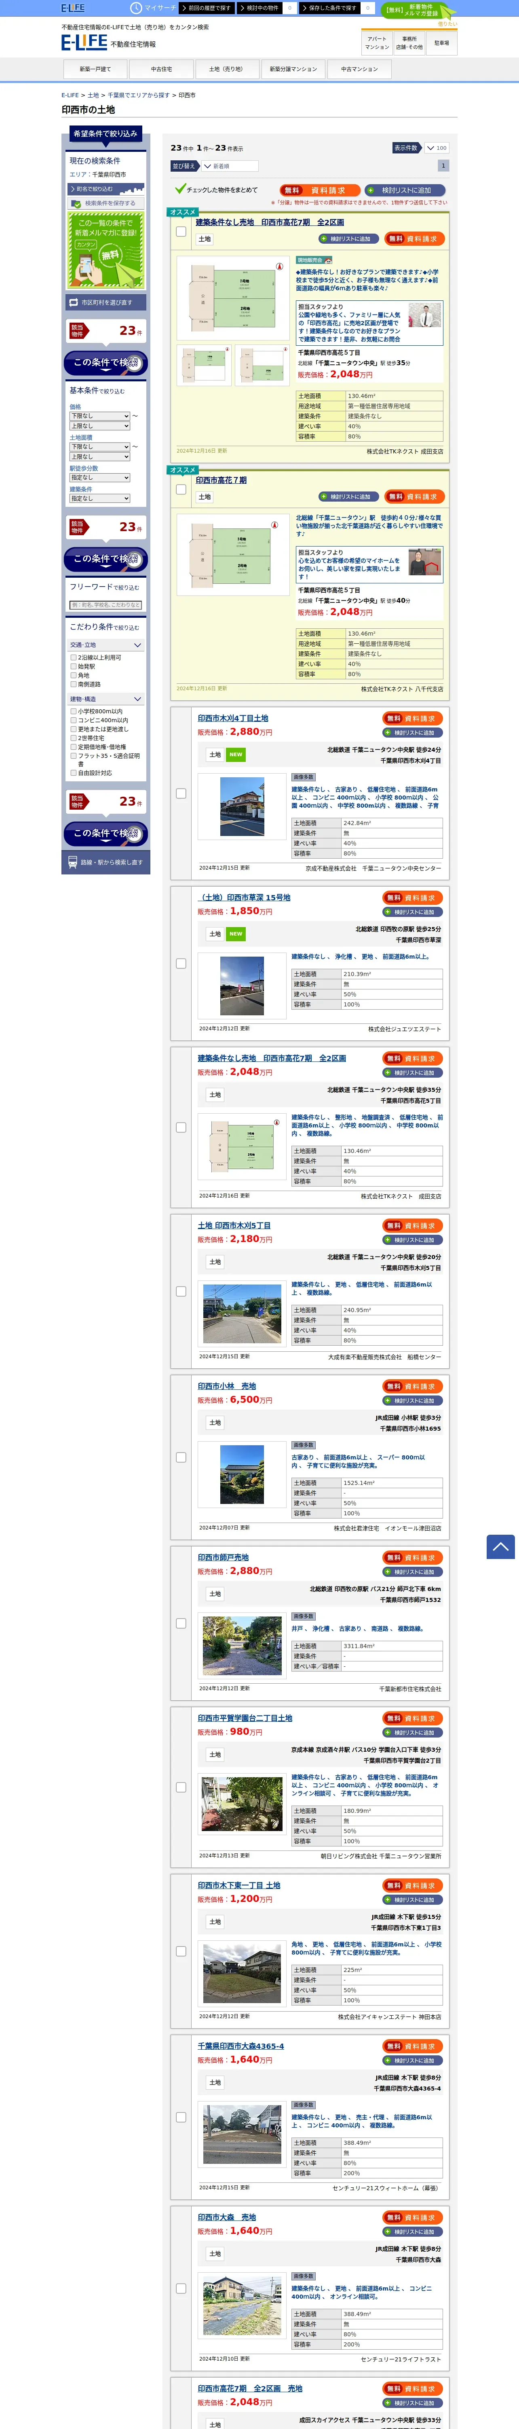
Task: Switch to the 新築分譲マンション tab
Action: click(293, 69)
